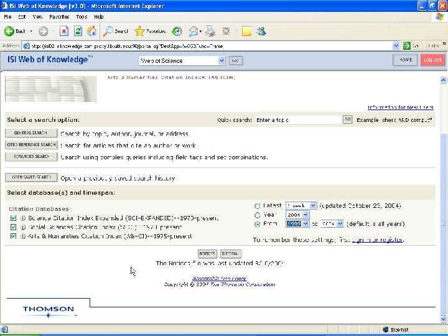This screenshot has height=336, width=448.
Task: Toggle Science Citation Index Expanded checkbox
Action: 13,218
